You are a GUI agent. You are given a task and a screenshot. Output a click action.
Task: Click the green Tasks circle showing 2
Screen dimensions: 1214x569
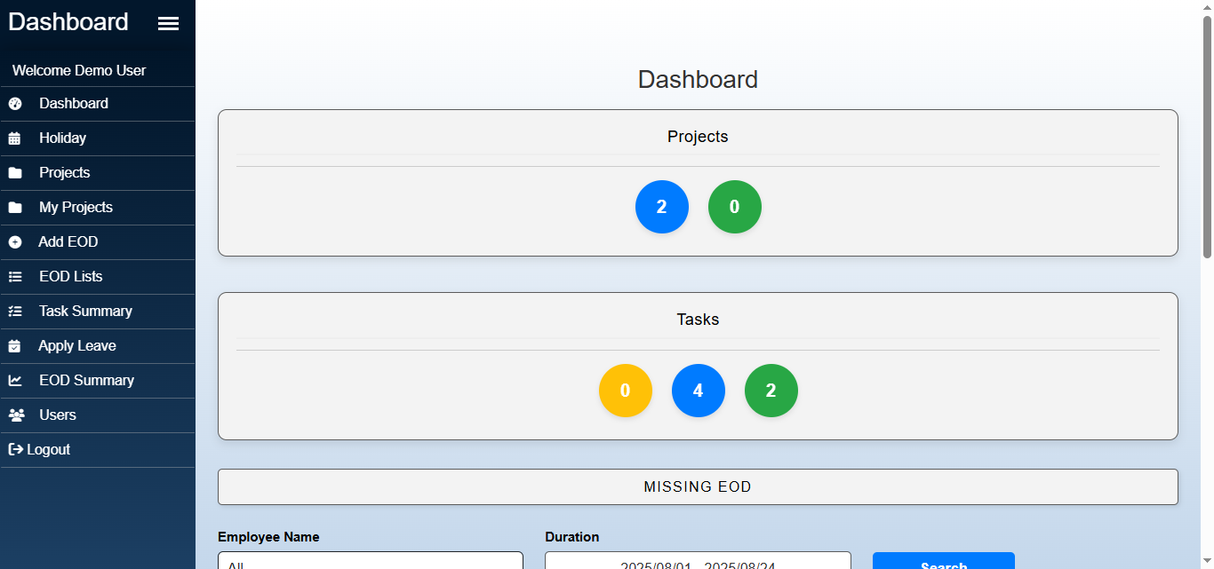click(x=771, y=391)
